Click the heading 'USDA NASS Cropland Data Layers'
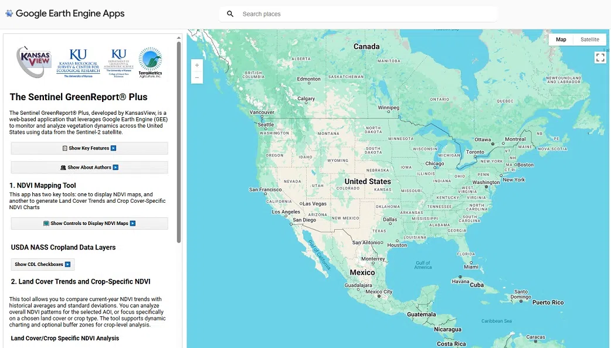 click(x=63, y=248)
